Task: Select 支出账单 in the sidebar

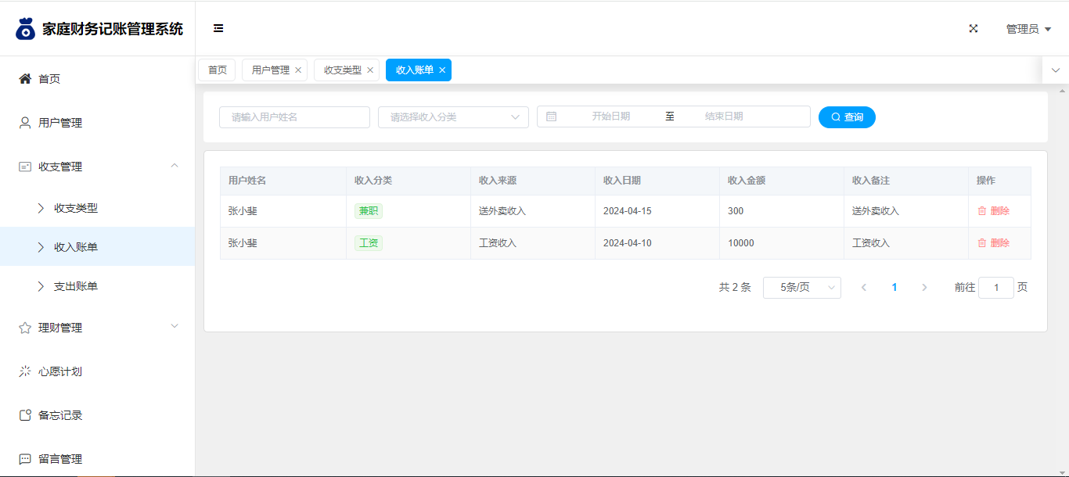Action: tap(76, 286)
